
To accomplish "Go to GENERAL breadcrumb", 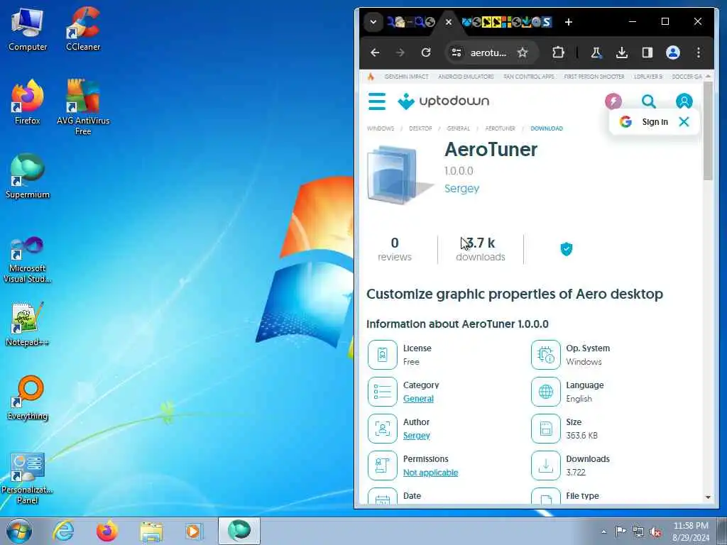I will [x=458, y=128].
